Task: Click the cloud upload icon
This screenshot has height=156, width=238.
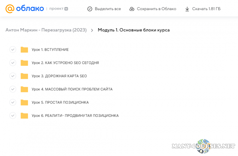Action: (x=132, y=9)
